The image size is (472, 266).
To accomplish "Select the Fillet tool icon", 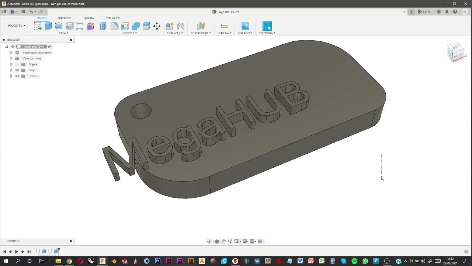I will click(x=114, y=26).
